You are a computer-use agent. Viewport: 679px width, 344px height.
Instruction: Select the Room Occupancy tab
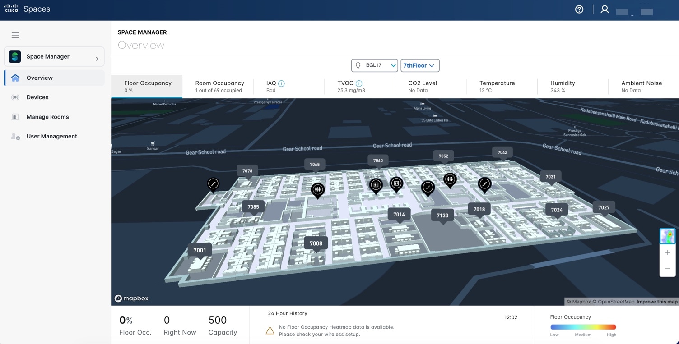coord(219,86)
